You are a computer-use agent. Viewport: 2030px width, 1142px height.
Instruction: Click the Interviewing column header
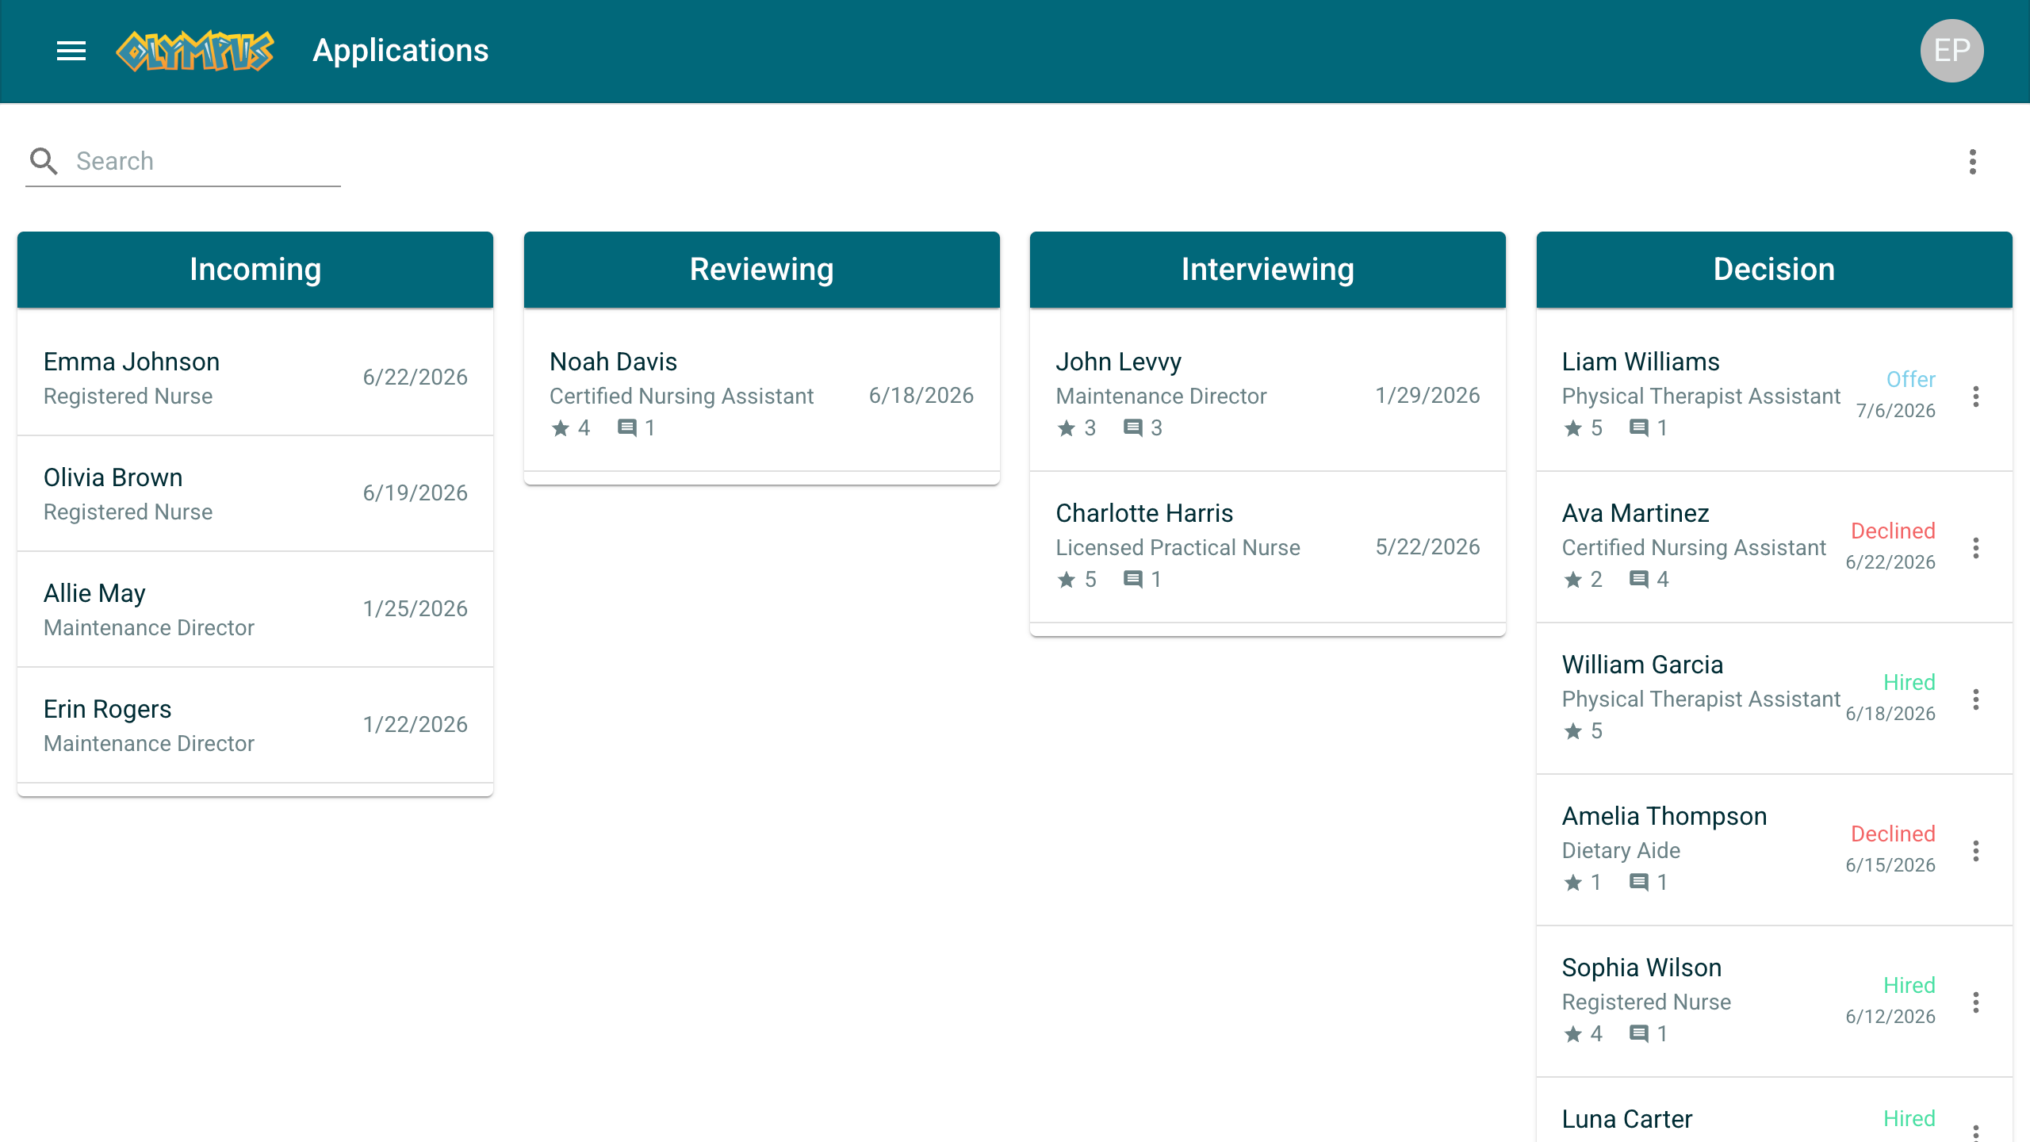click(x=1268, y=270)
